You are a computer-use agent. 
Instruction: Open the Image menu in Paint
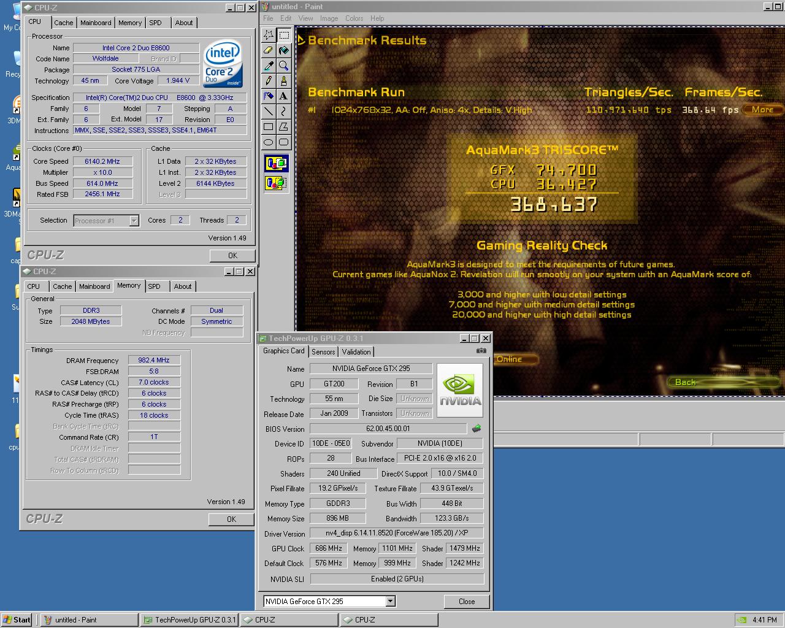(x=329, y=18)
